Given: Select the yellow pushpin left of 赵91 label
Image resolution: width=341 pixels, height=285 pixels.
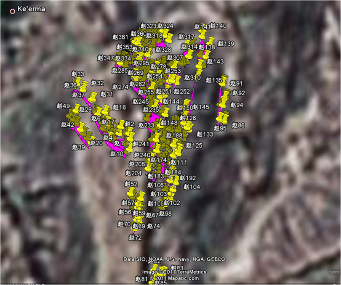Looking at the screenshot, I should (x=224, y=80).
